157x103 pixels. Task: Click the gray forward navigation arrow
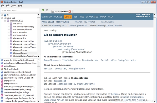tap(47, 10)
